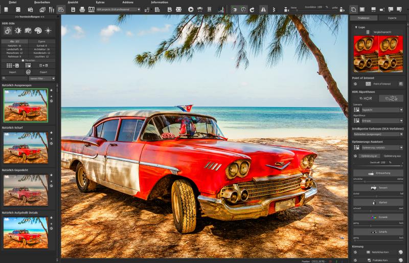Image resolution: width=409 pixels, height=263 pixels.
Task: Click the @ icon between Import and Export
Action: (x=28, y=72)
